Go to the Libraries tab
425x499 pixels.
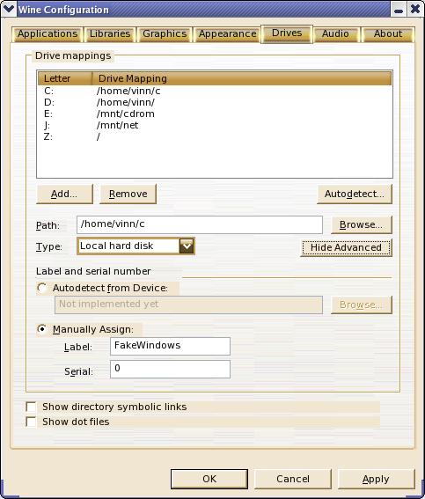coord(110,34)
